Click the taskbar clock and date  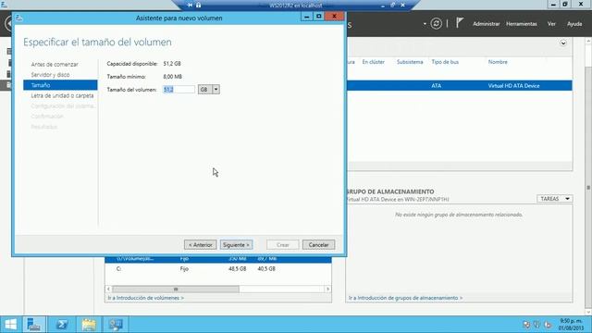pos(571,325)
